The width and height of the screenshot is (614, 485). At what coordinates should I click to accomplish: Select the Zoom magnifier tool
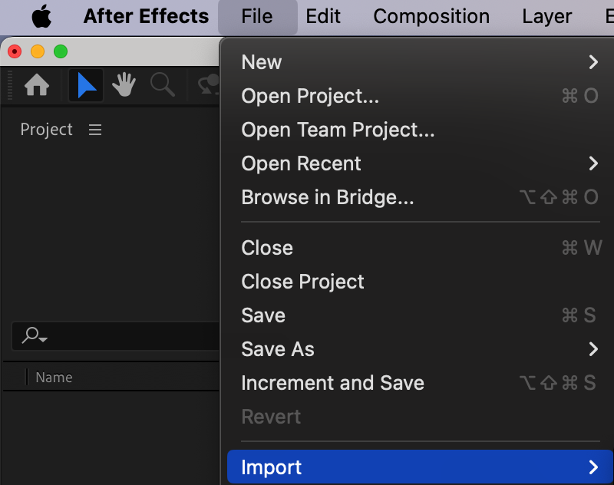(x=163, y=86)
